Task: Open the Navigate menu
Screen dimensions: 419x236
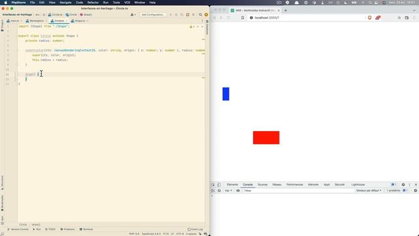Action: pyautogui.click(x=65, y=3)
